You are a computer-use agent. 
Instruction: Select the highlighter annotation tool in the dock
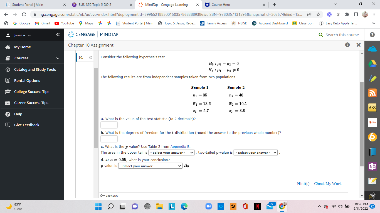[x=372, y=78]
